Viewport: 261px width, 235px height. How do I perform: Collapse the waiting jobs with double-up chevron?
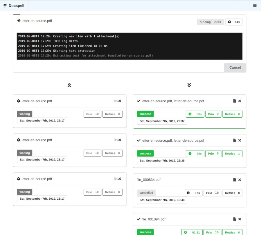point(69,85)
